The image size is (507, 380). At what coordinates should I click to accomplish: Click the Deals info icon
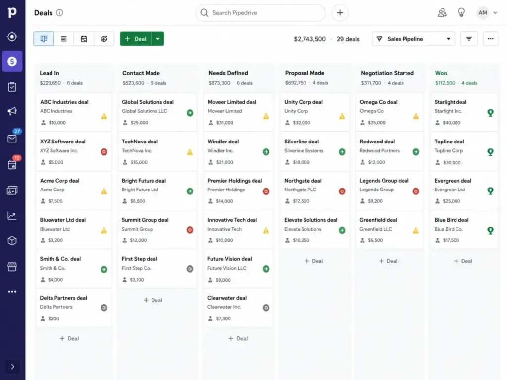click(x=59, y=12)
